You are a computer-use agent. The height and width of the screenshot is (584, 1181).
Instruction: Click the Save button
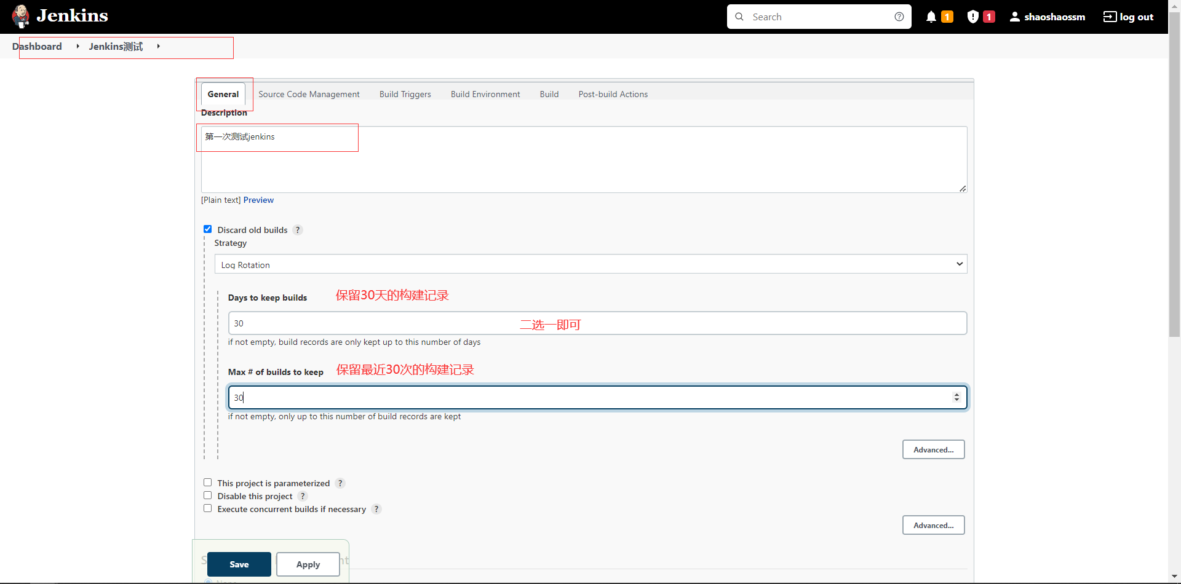(x=239, y=564)
